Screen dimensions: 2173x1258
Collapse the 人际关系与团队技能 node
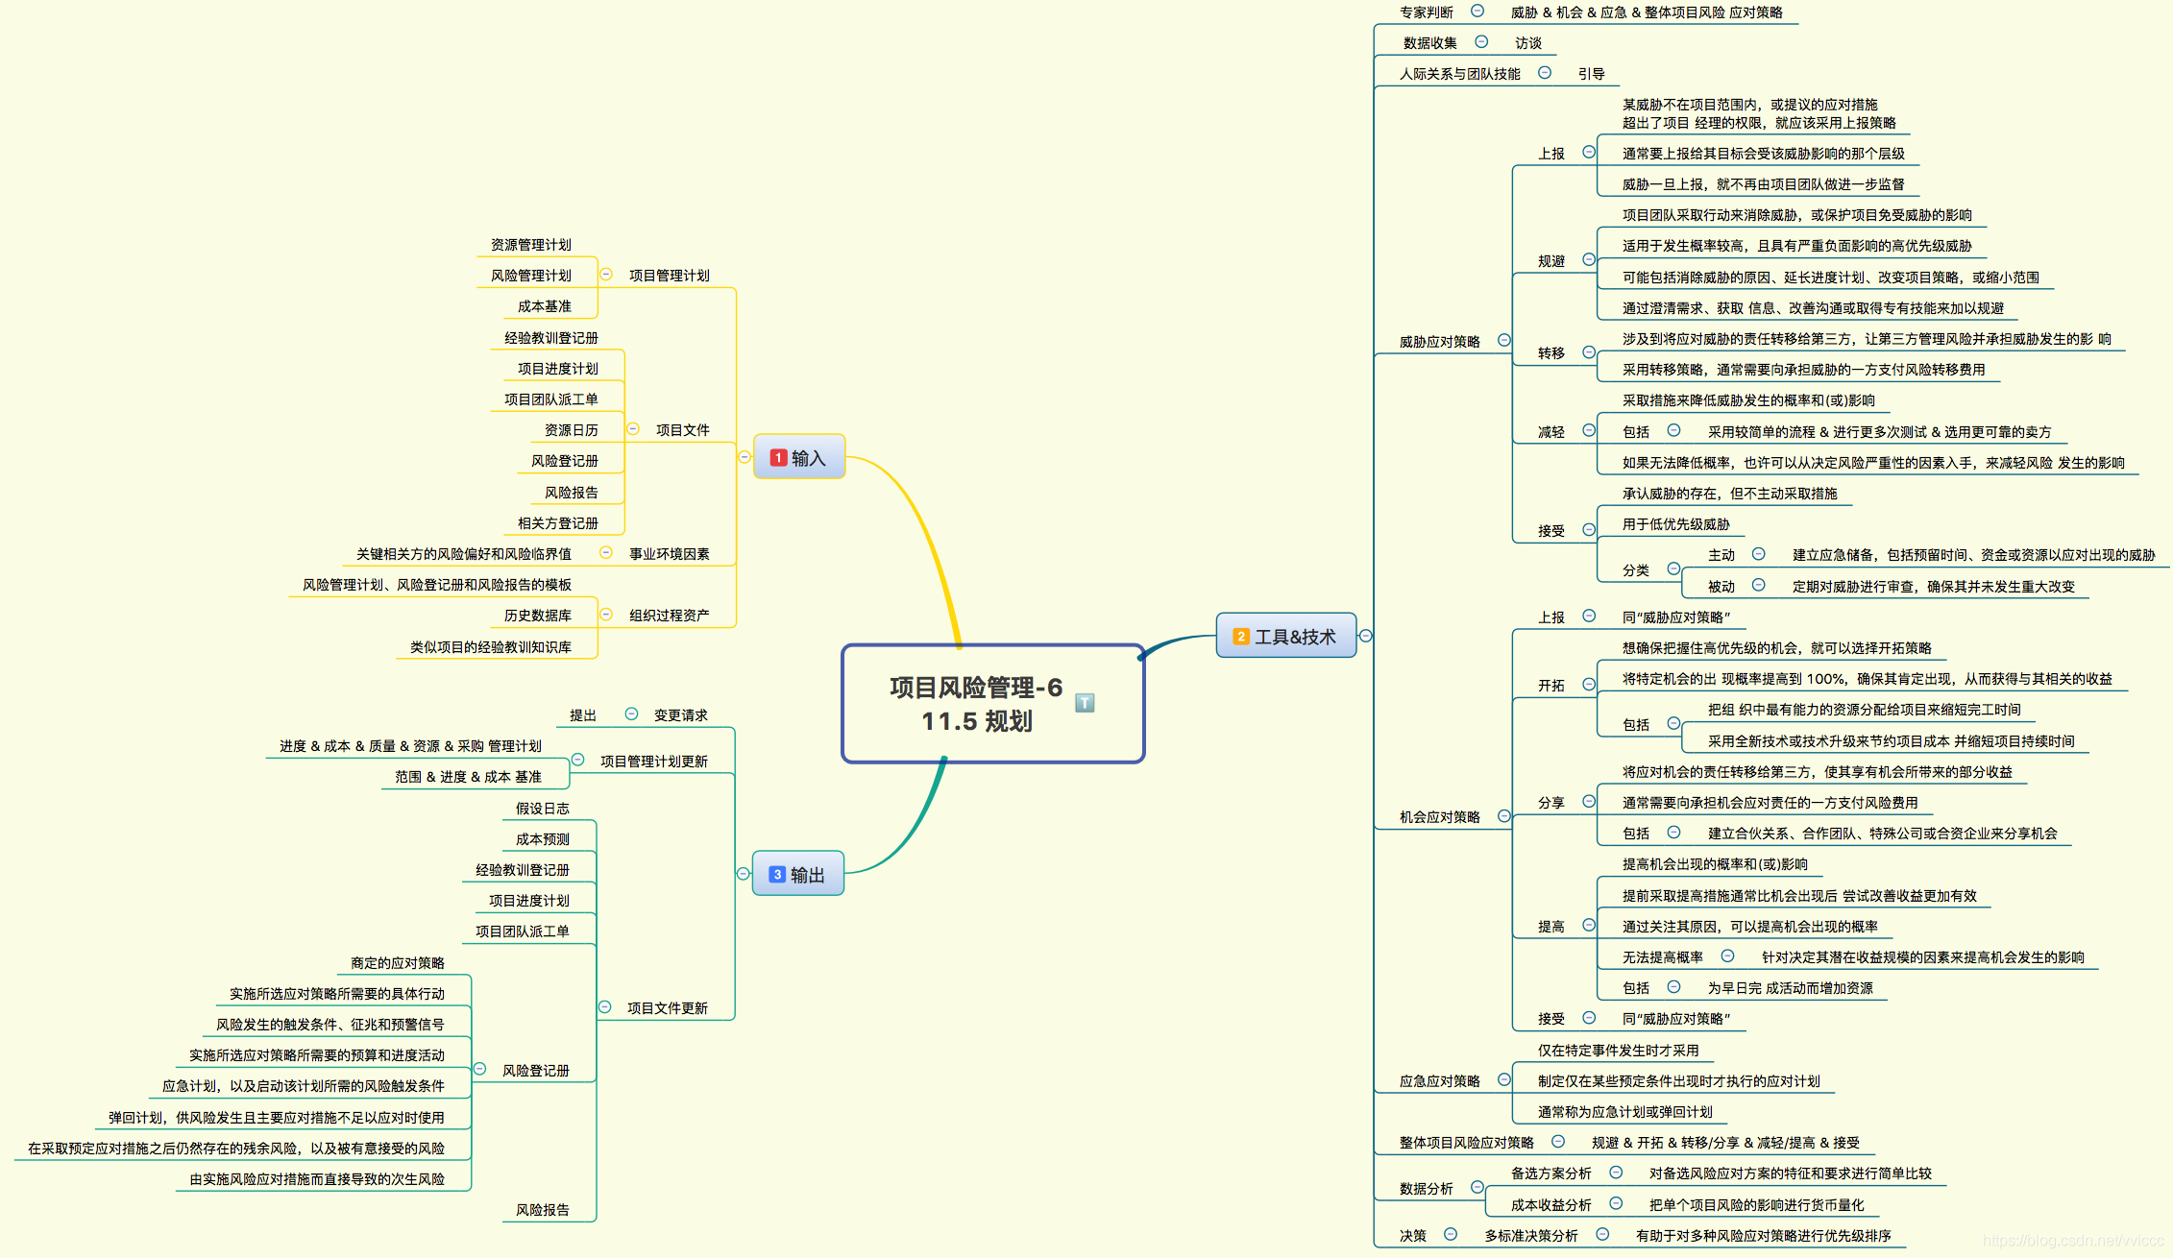click(1545, 72)
